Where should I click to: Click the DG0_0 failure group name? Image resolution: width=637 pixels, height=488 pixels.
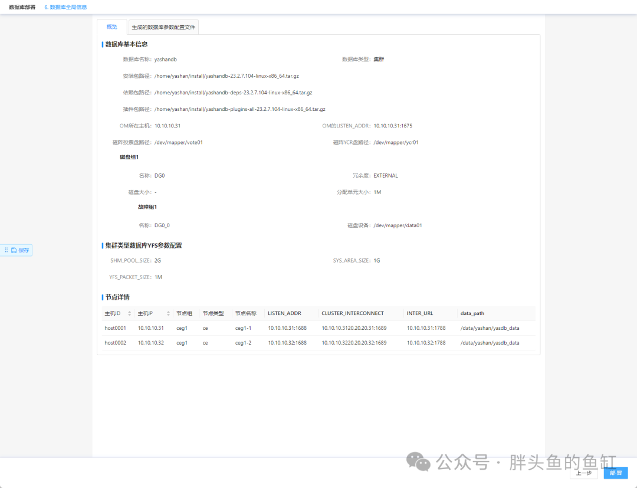pos(162,225)
